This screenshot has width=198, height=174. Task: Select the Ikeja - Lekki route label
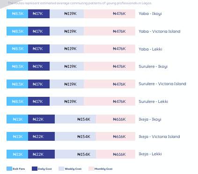(x=150, y=154)
